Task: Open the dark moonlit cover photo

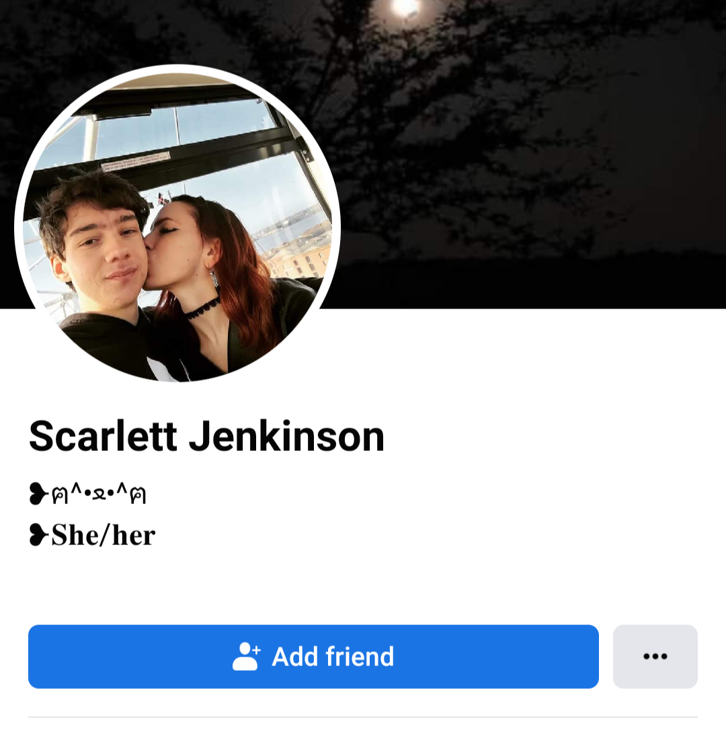Action: pos(522,142)
